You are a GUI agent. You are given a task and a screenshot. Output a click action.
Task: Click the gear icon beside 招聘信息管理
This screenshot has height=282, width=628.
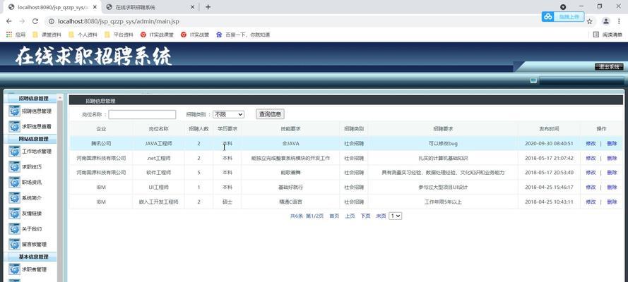pos(14,111)
